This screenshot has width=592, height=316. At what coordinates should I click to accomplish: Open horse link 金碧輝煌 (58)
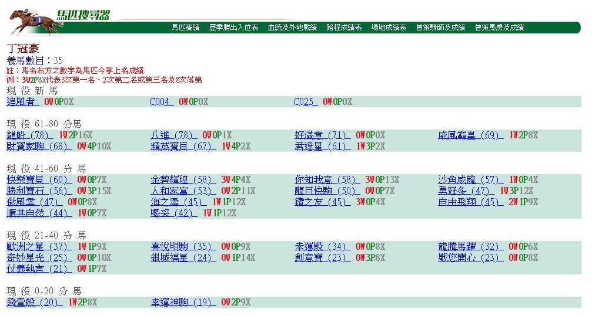(183, 179)
